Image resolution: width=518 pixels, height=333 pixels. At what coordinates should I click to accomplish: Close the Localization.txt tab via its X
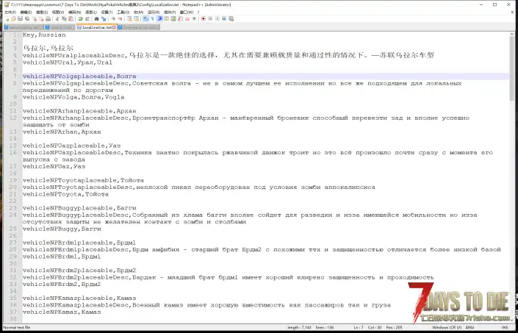[114, 27]
